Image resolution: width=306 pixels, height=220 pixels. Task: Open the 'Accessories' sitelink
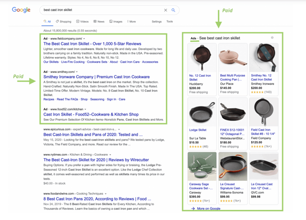[x=150, y=62]
